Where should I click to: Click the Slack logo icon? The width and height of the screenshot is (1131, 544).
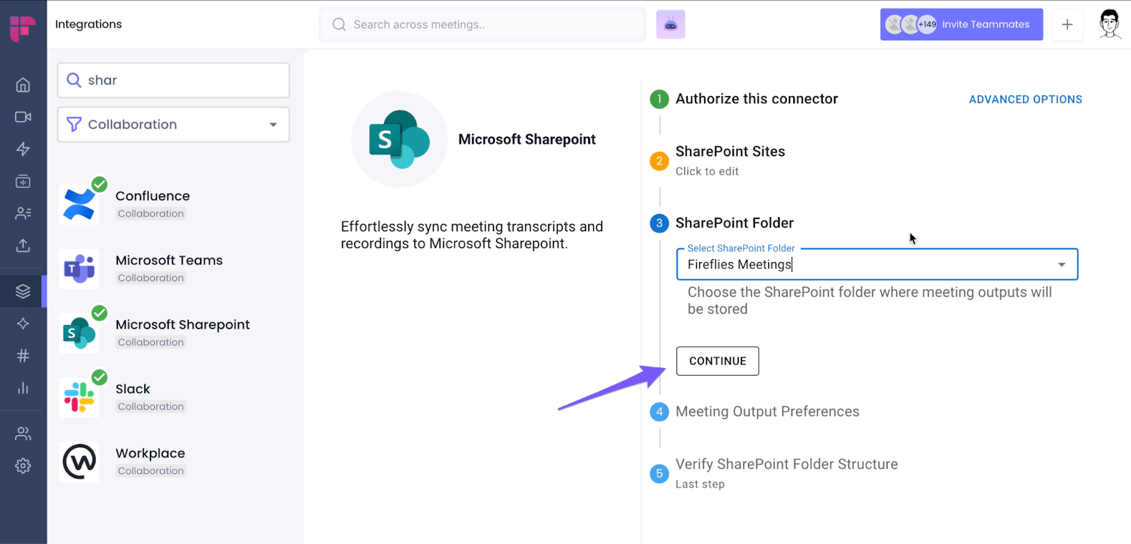[79, 397]
